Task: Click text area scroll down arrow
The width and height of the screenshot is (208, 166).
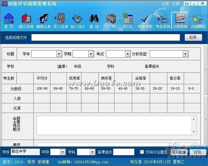Action: point(194,132)
